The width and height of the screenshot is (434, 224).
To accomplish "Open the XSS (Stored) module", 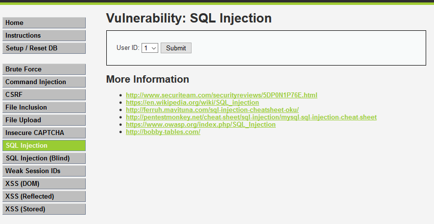I will [x=44, y=209].
